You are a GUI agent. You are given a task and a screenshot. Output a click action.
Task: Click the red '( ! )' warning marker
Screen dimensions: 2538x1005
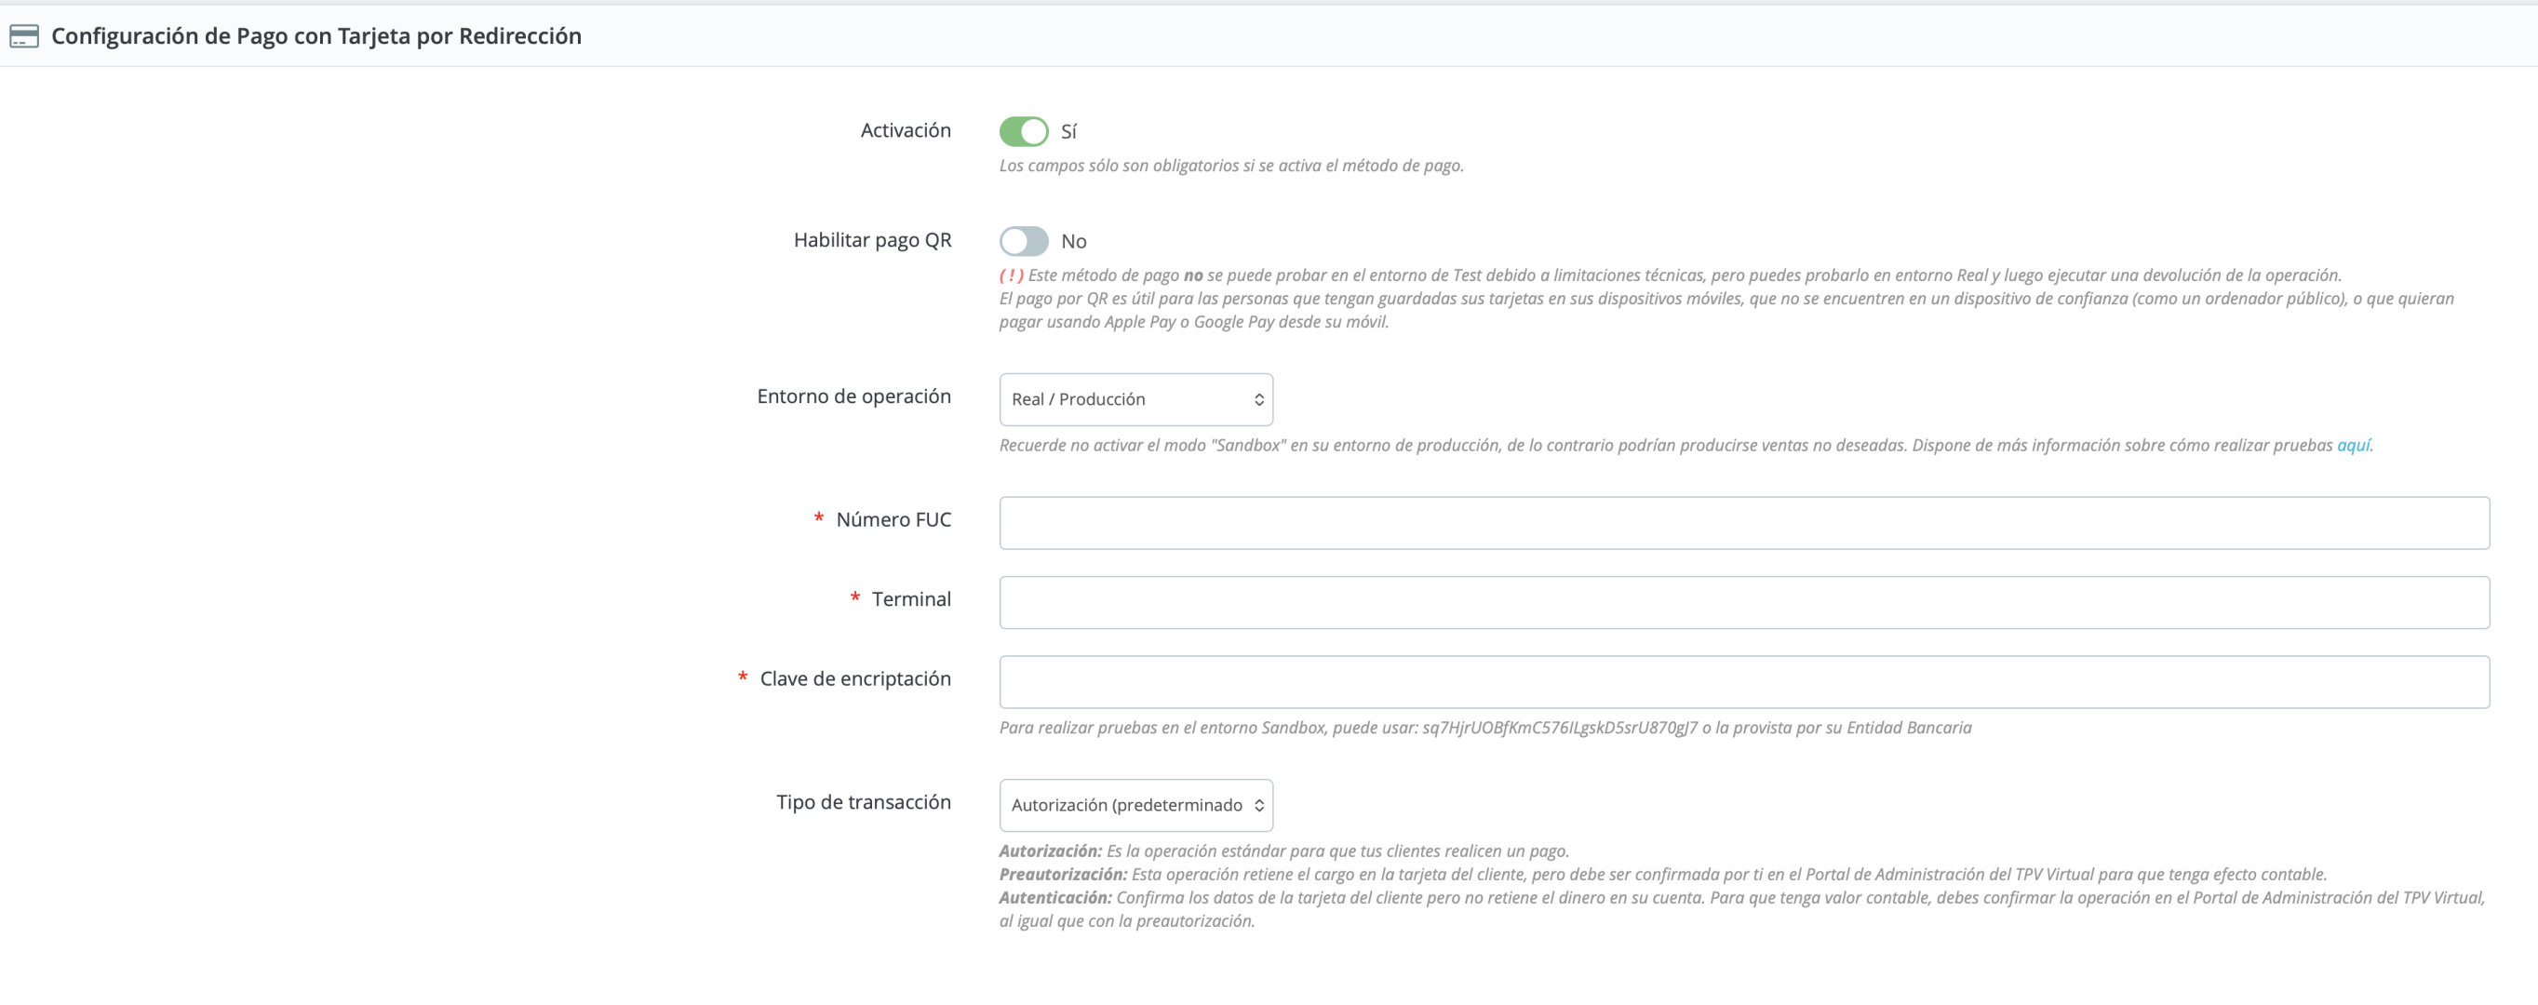[x=1011, y=275]
